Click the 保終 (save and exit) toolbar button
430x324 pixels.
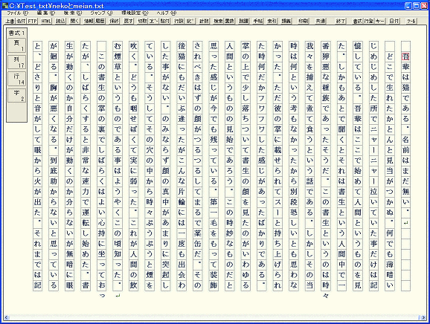tap(114, 21)
